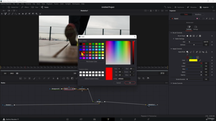Select the SoftGlow1 node

pyautogui.click(x=82, y=89)
